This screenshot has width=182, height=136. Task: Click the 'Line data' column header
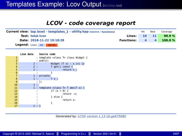pyautogui.click(x=27, y=54)
